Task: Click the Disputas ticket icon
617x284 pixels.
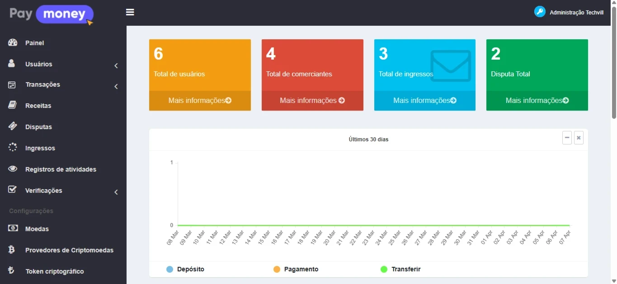Action: [x=13, y=126]
